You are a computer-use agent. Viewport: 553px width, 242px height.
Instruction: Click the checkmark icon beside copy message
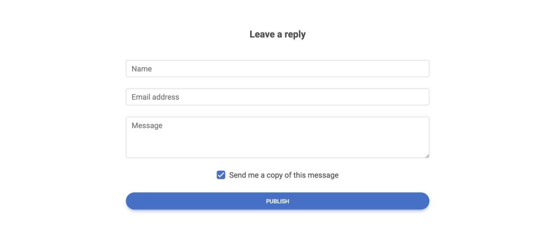221,175
